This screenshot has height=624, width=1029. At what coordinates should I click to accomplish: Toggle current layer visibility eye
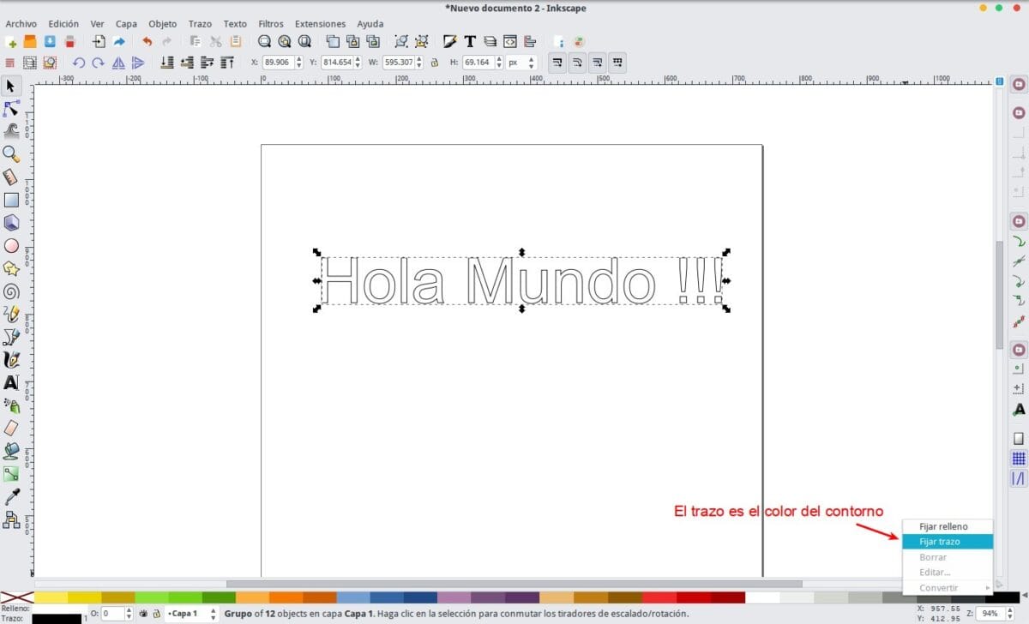(x=142, y=614)
